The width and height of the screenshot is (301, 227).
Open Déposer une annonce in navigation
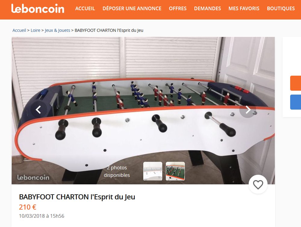[132, 9]
